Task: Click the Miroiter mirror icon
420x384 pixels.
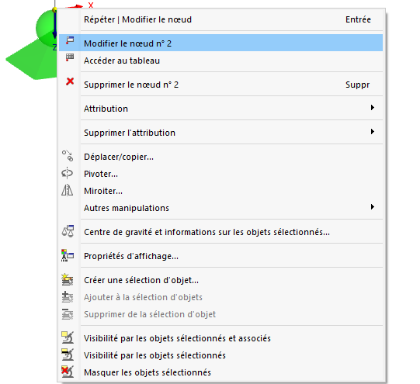Action: pyautogui.click(x=68, y=190)
